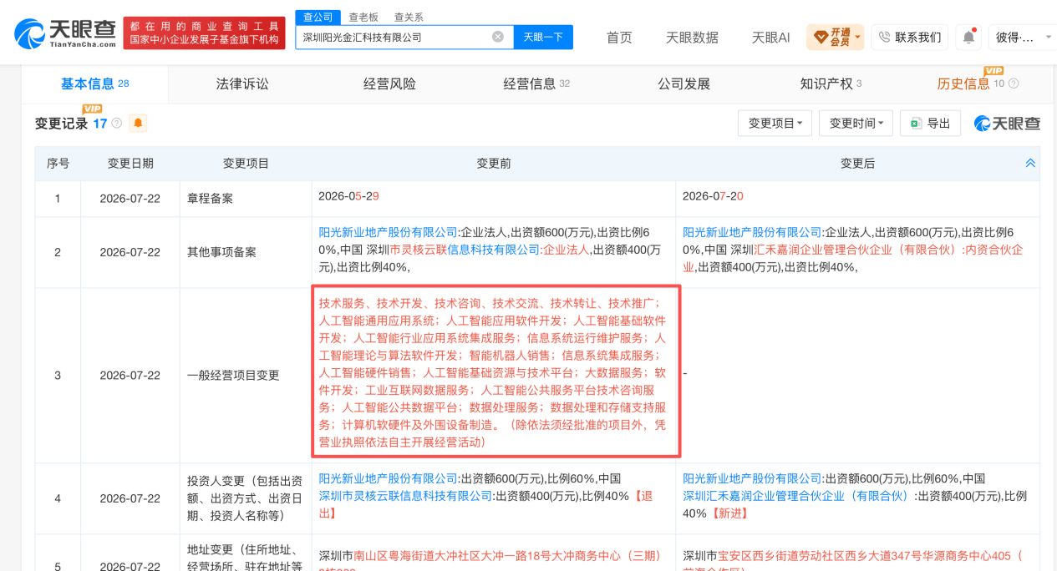Select the 查老板 search tab
This screenshot has width=1057, height=571.
363,17
